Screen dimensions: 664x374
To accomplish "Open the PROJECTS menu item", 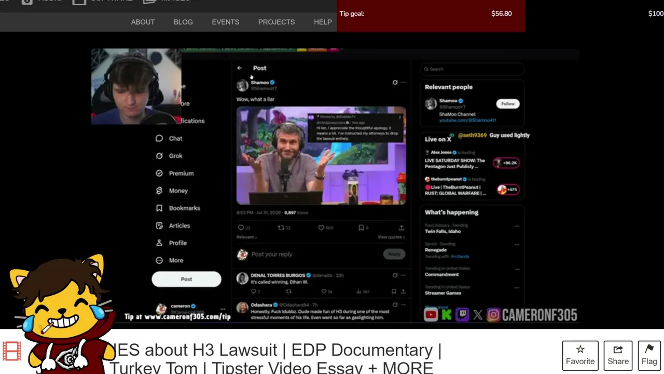I will click(x=276, y=22).
